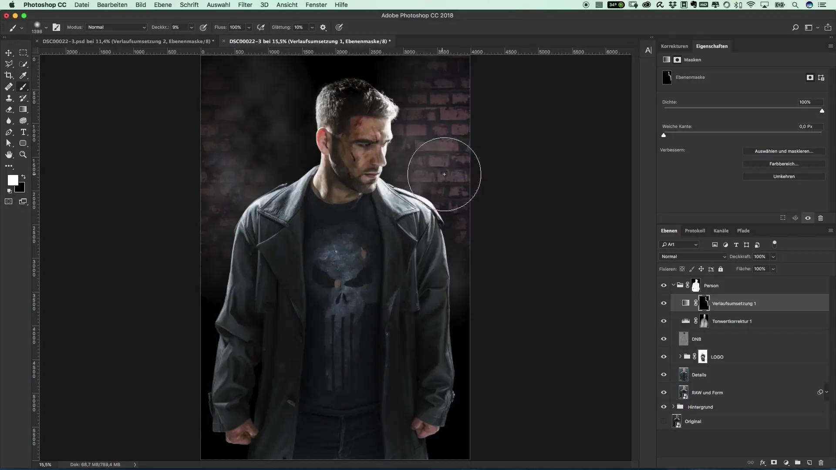
Task: Toggle visibility of Person group
Action: 664,285
